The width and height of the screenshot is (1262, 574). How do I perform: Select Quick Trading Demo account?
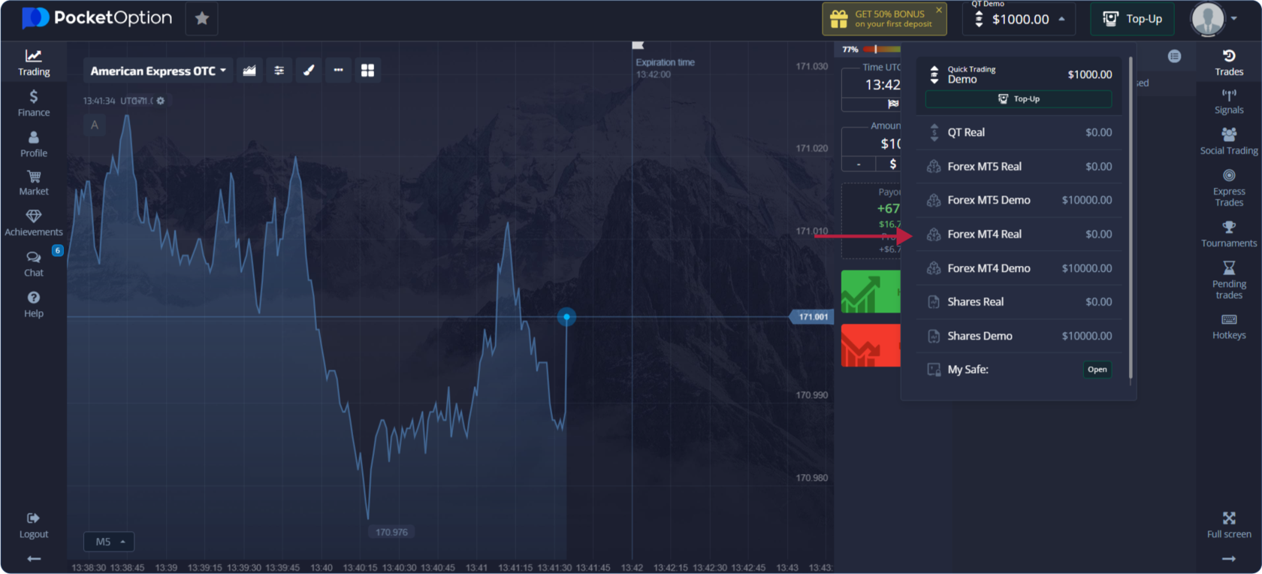click(x=1019, y=74)
